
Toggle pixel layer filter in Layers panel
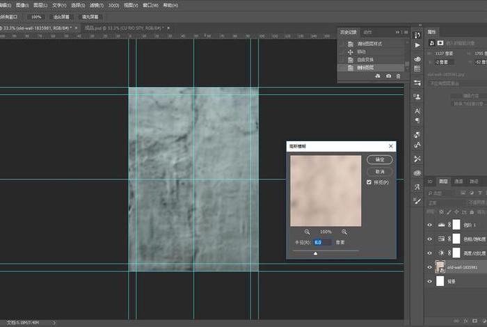coord(463,193)
